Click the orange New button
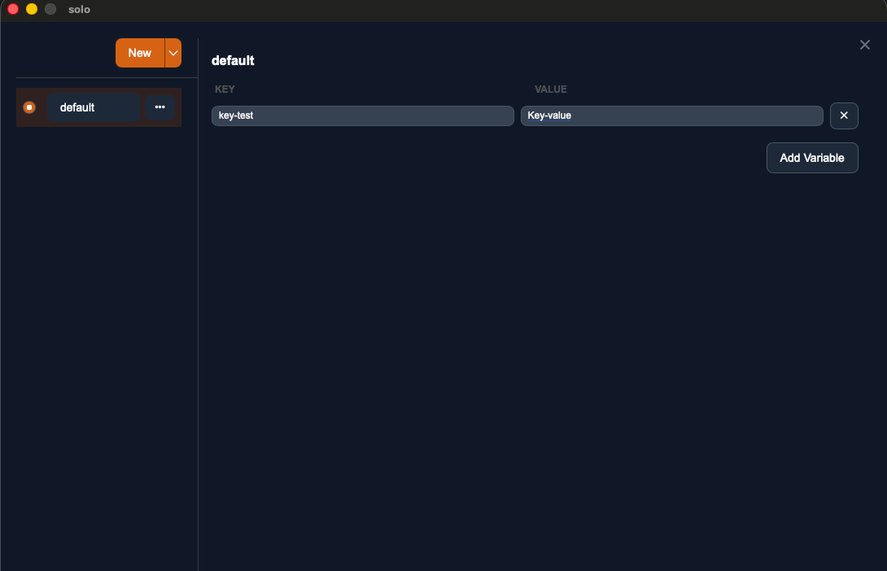Screen dimensions: 887x571 tap(139, 53)
